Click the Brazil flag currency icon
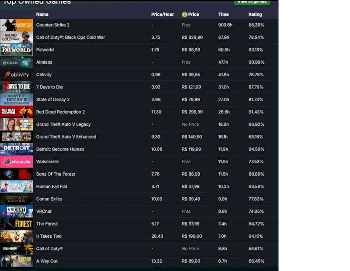Image resolution: width=350 pixels, height=271 pixels. [x=184, y=14]
